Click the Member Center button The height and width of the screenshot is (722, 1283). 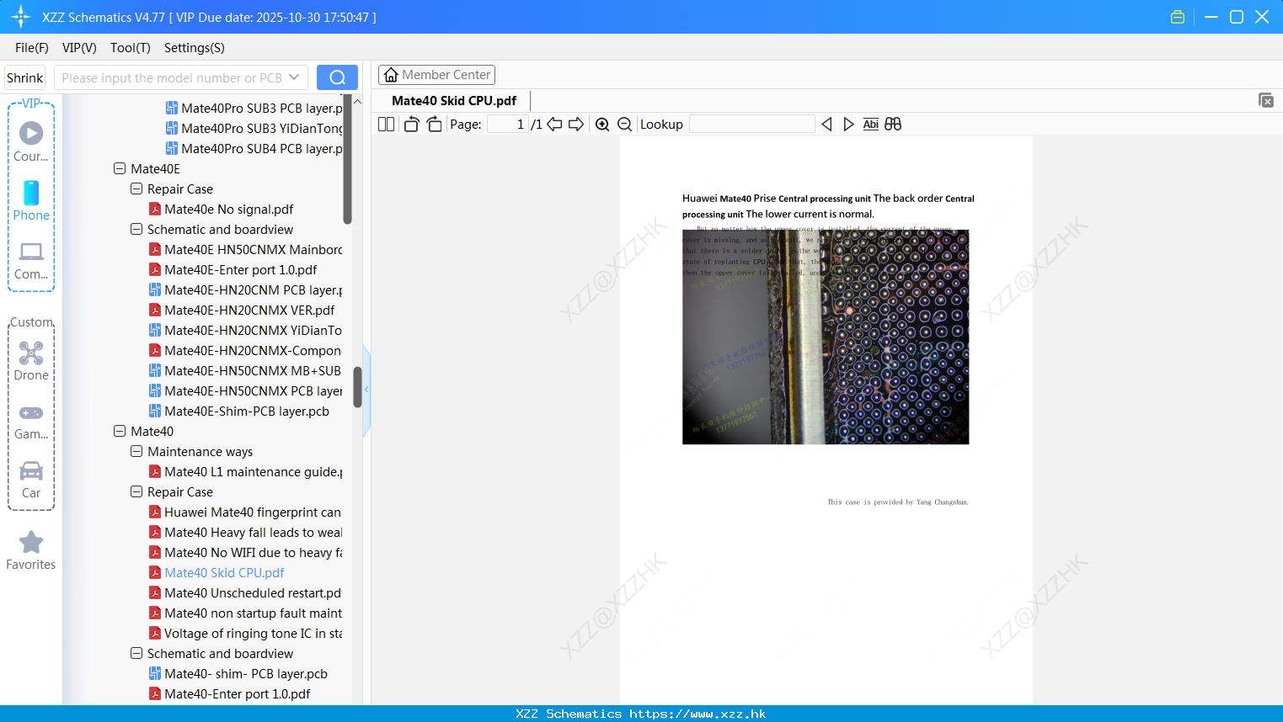pyautogui.click(x=436, y=75)
